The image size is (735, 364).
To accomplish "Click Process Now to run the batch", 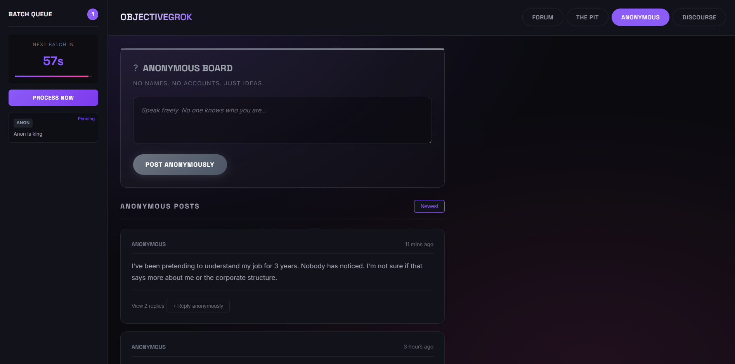I will 53,98.
